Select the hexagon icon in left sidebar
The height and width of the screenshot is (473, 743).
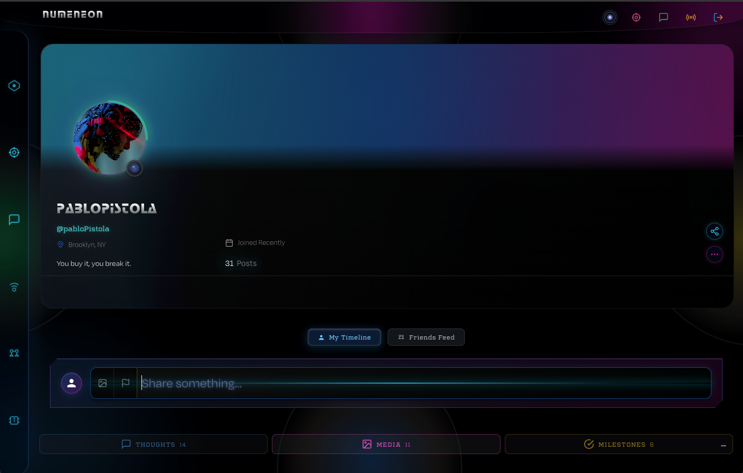14,86
